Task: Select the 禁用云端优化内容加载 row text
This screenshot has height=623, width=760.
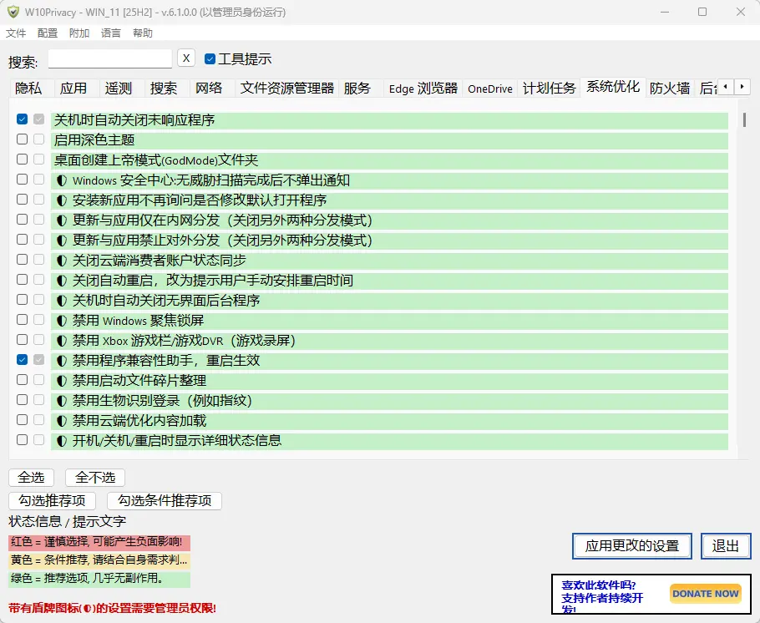Action: coord(139,421)
